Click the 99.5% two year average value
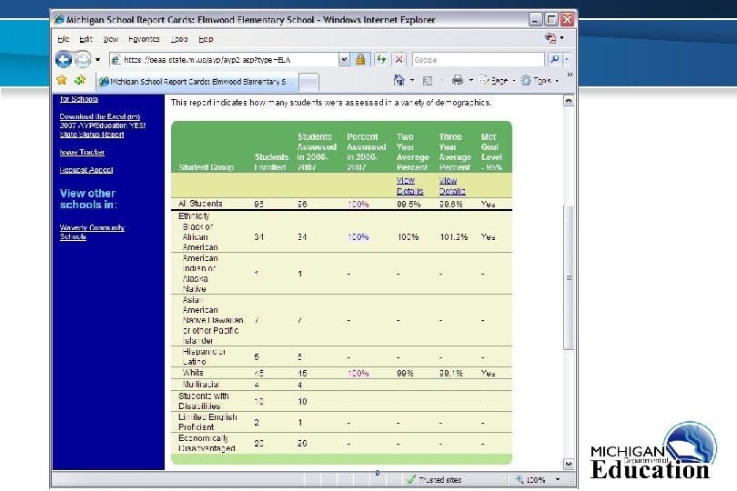This screenshot has width=737, height=491. pos(409,205)
